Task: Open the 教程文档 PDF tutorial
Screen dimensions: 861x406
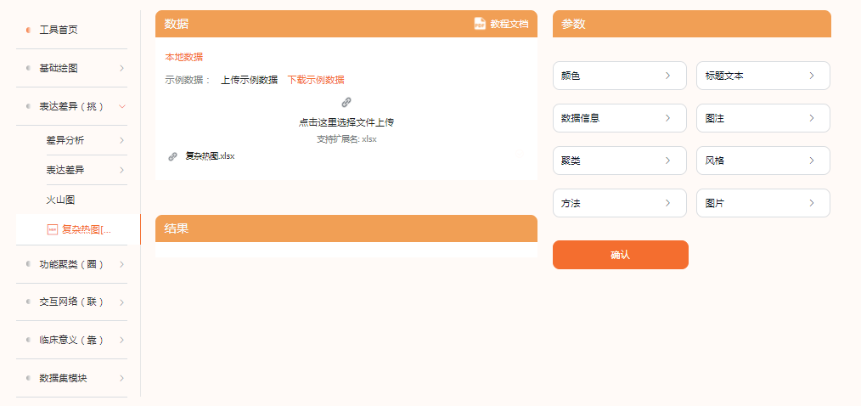Action: pyautogui.click(x=501, y=24)
